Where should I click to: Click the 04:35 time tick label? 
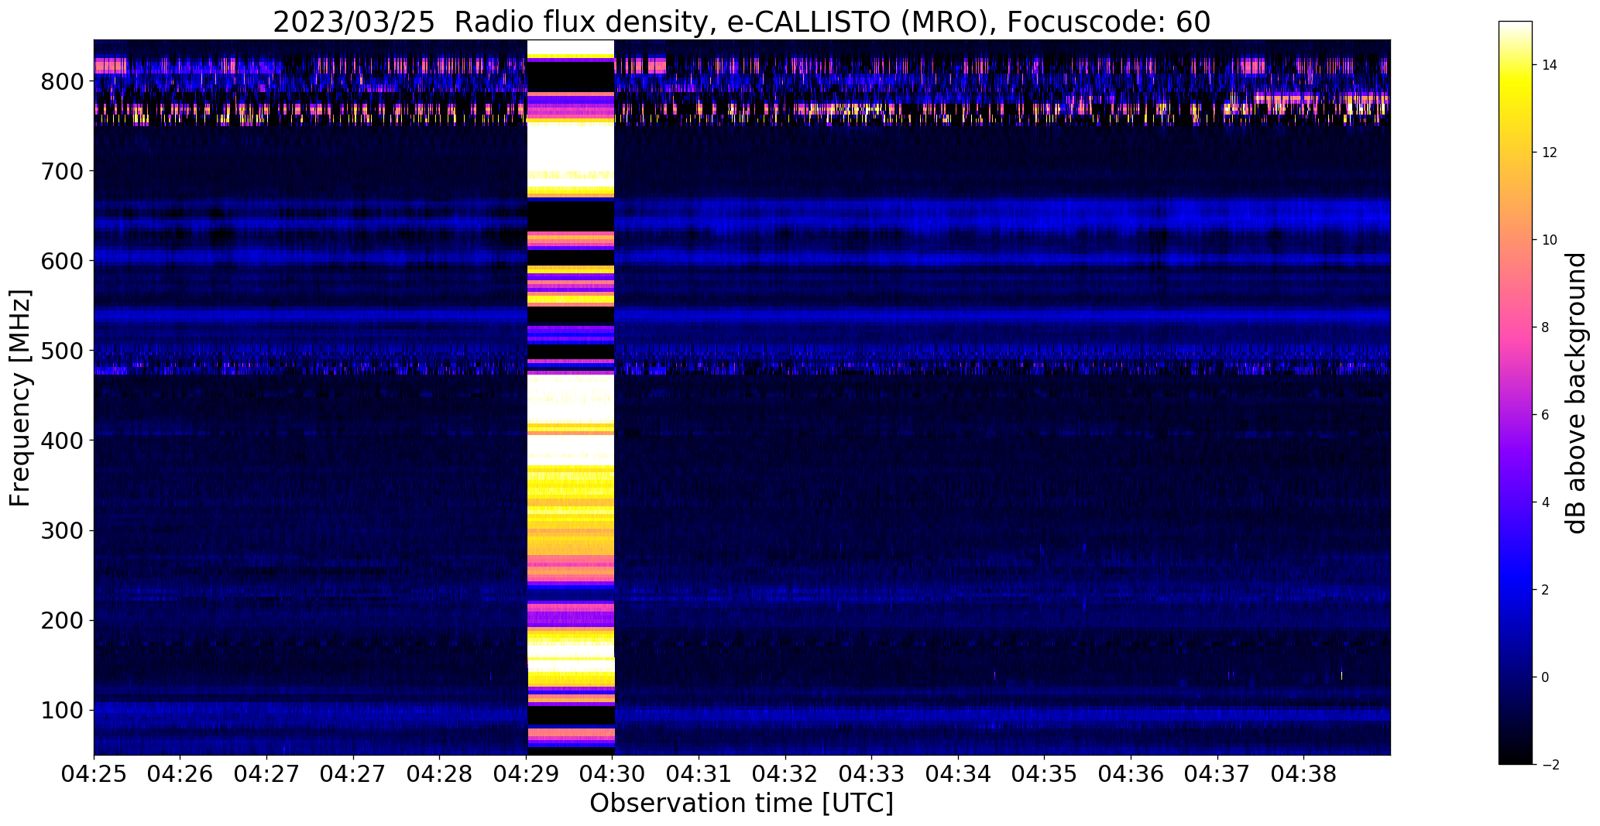1045,774
